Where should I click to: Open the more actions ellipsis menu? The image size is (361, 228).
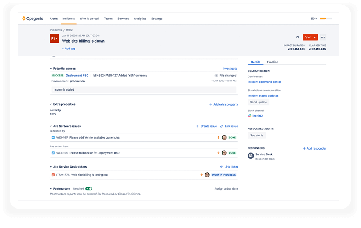click(322, 37)
